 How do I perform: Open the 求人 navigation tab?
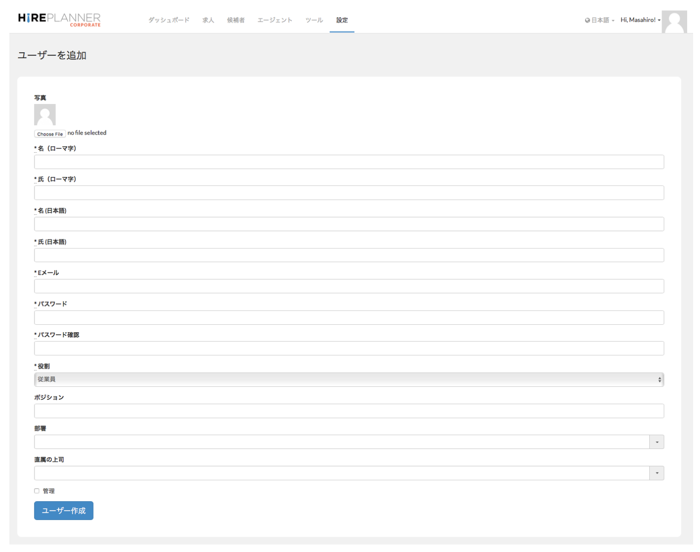(x=208, y=20)
